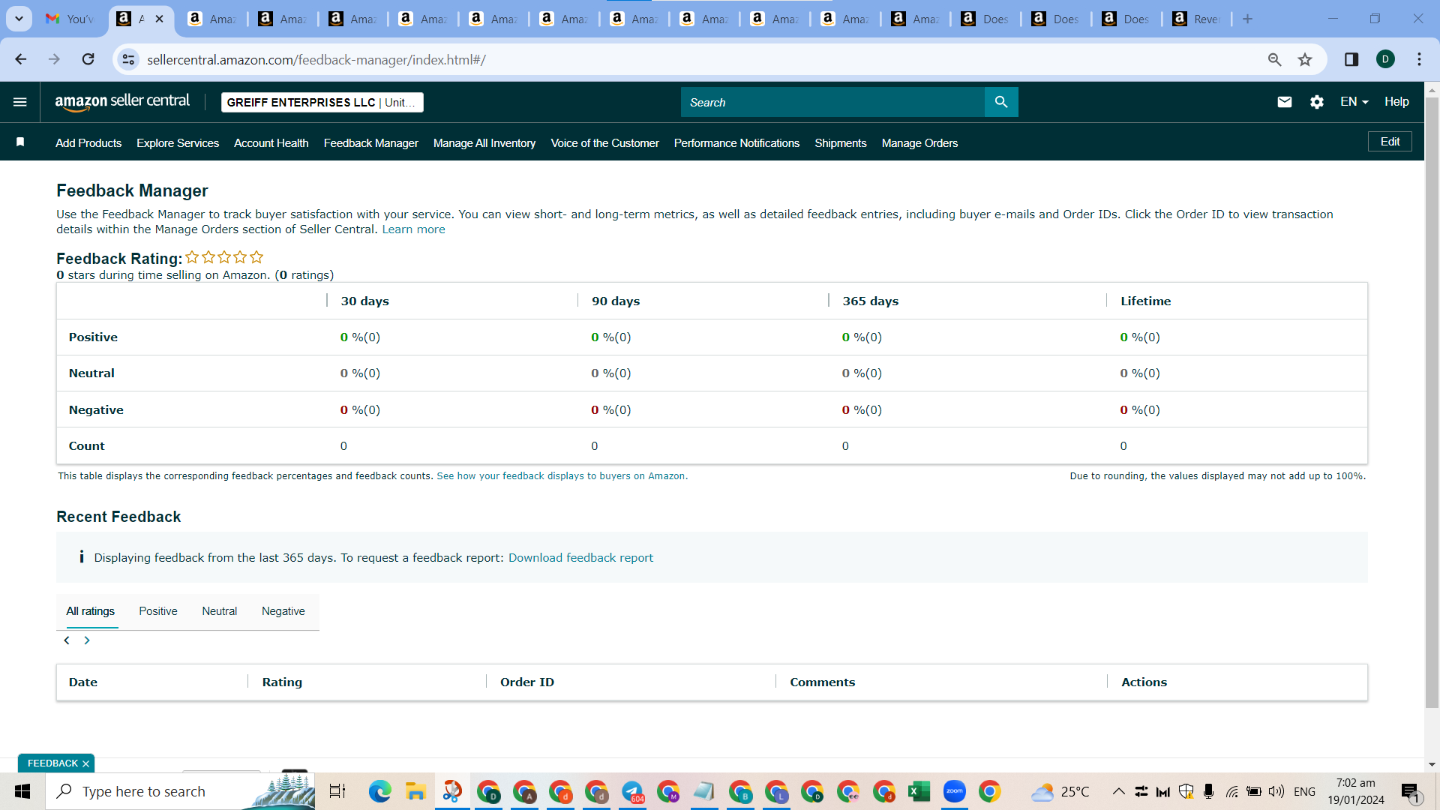The width and height of the screenshot is (1440, 810).
Task: Open the notification center icon
Action: click(x=1410, y=791)
